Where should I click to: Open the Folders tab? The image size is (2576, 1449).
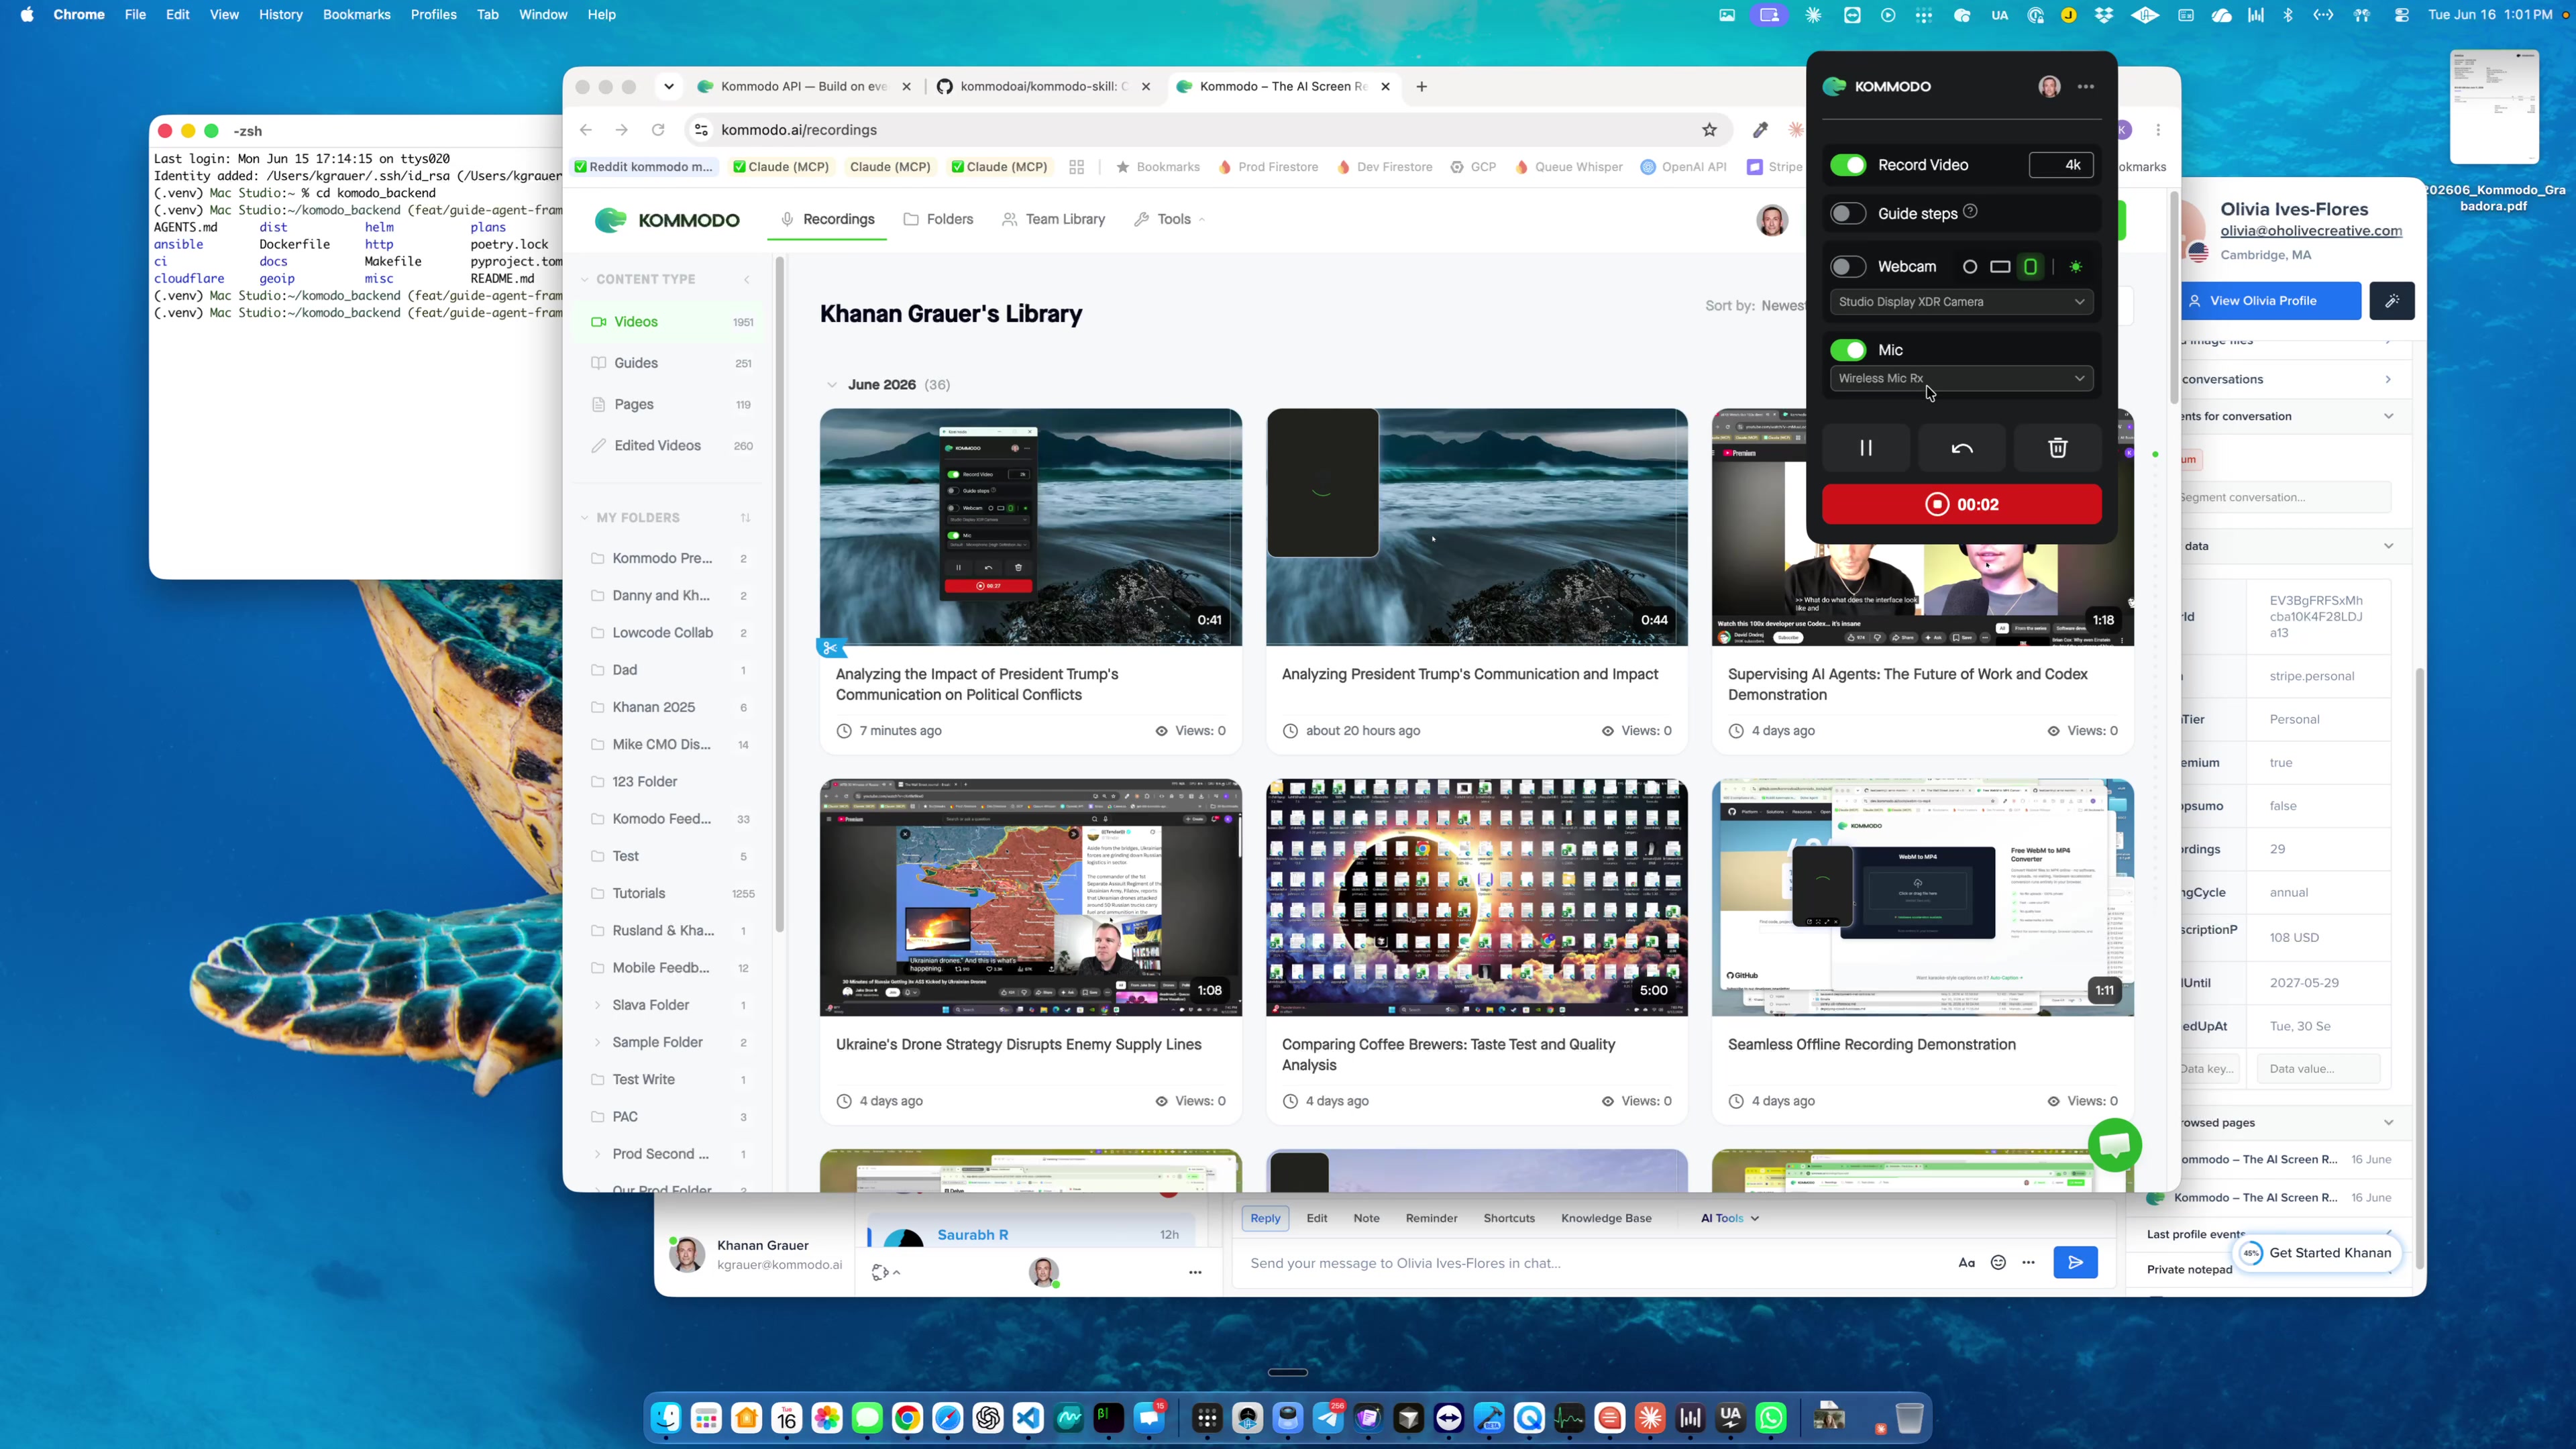click(938, 219)
